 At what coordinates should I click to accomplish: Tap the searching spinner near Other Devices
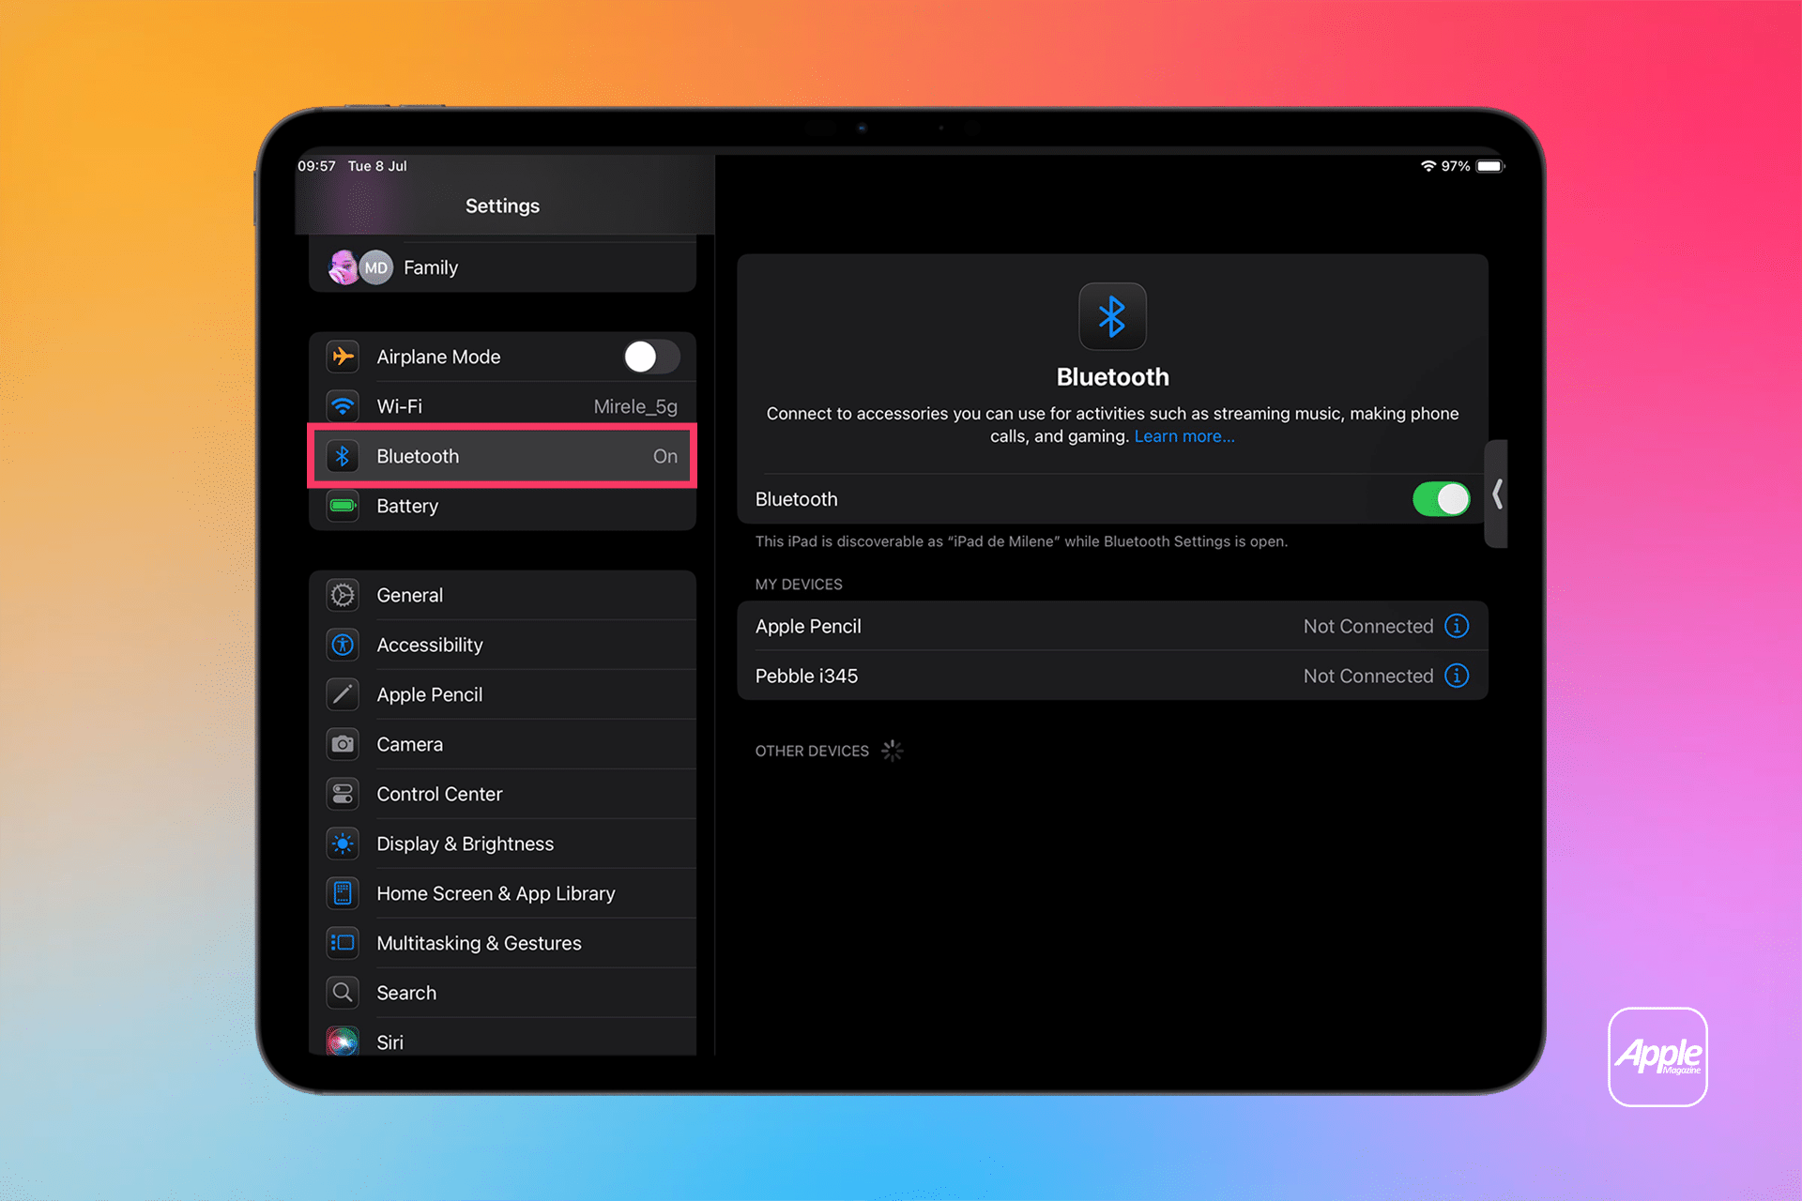(892, 751)
